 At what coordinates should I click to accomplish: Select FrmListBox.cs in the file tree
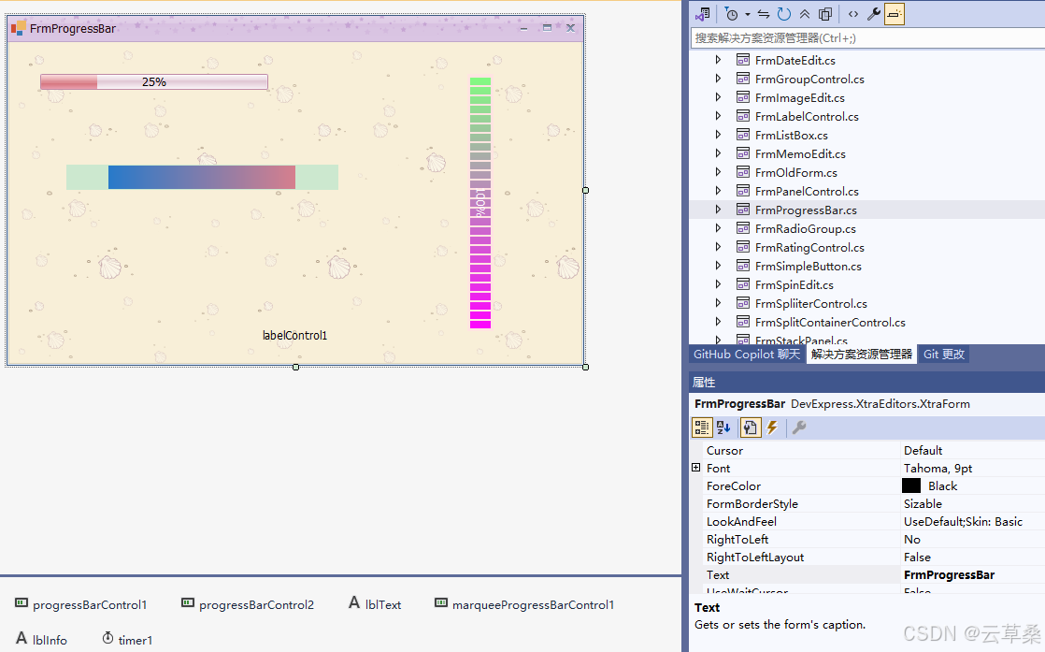tap(791, 135)
